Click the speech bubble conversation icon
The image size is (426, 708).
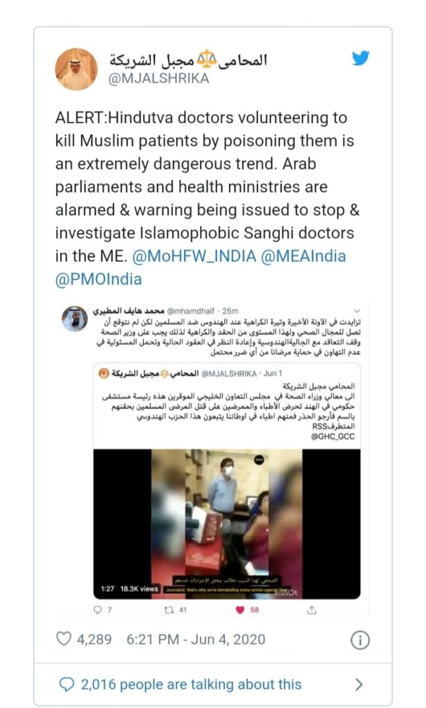[x=66, y=684]
